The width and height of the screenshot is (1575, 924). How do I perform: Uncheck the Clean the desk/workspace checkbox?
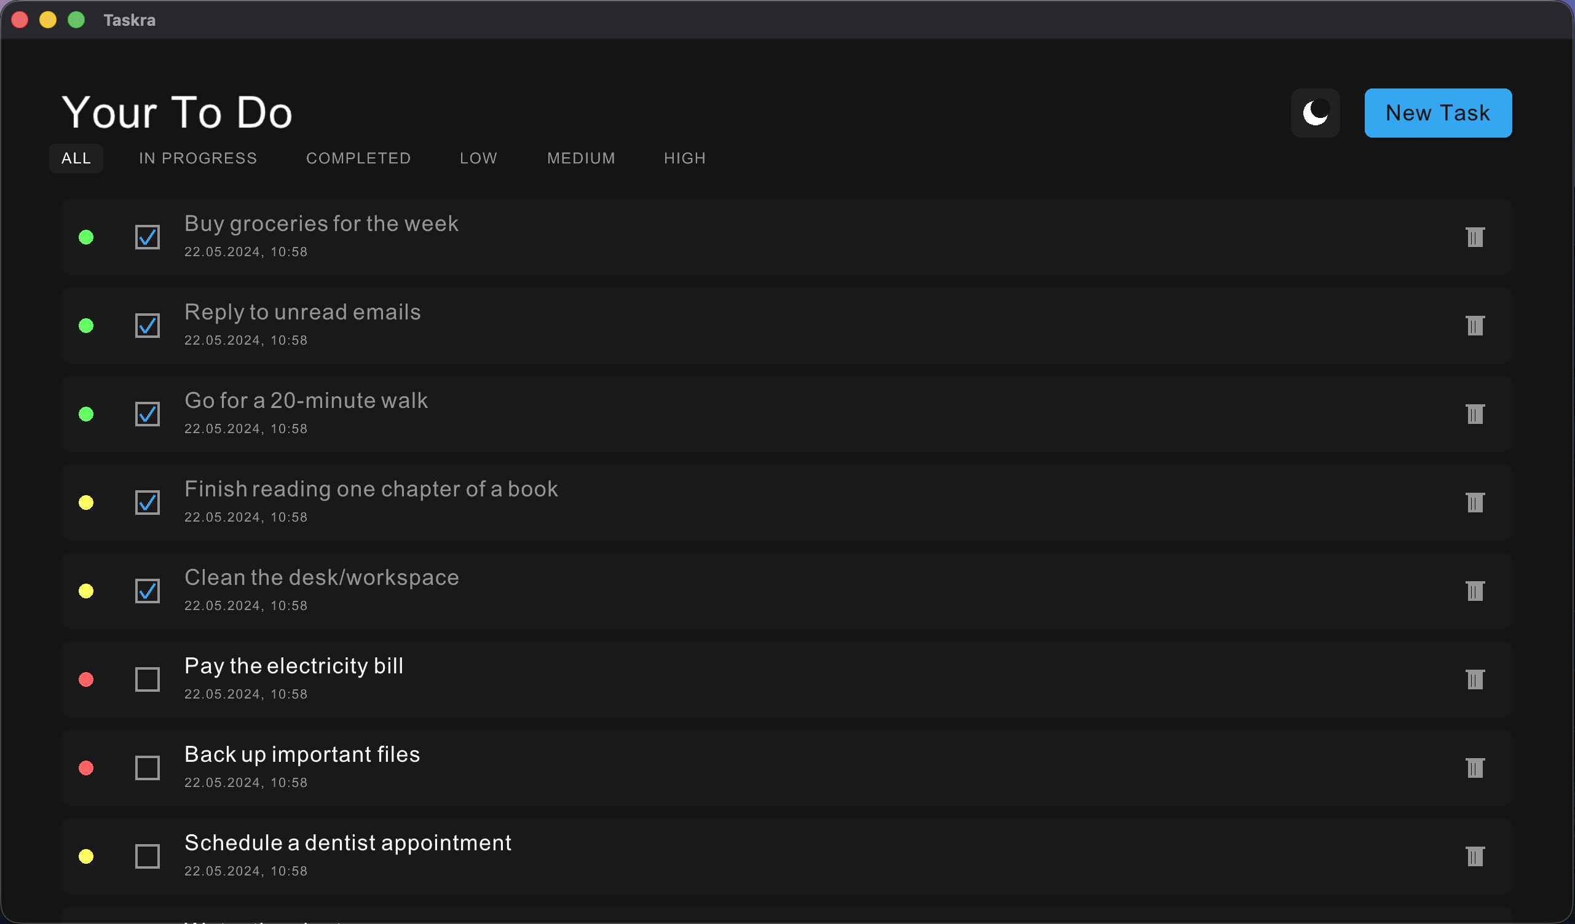148,590
